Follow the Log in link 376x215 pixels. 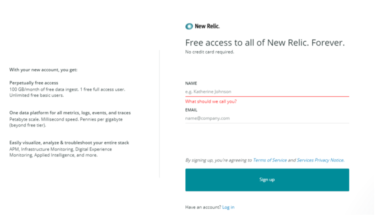228,207
